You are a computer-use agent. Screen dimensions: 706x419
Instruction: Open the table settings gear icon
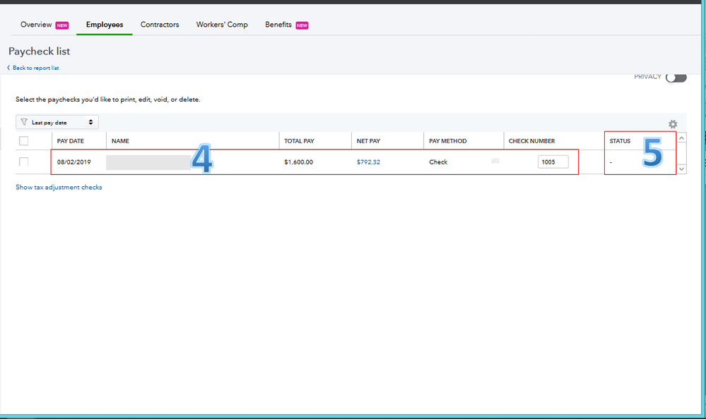[x=672, y=124]
